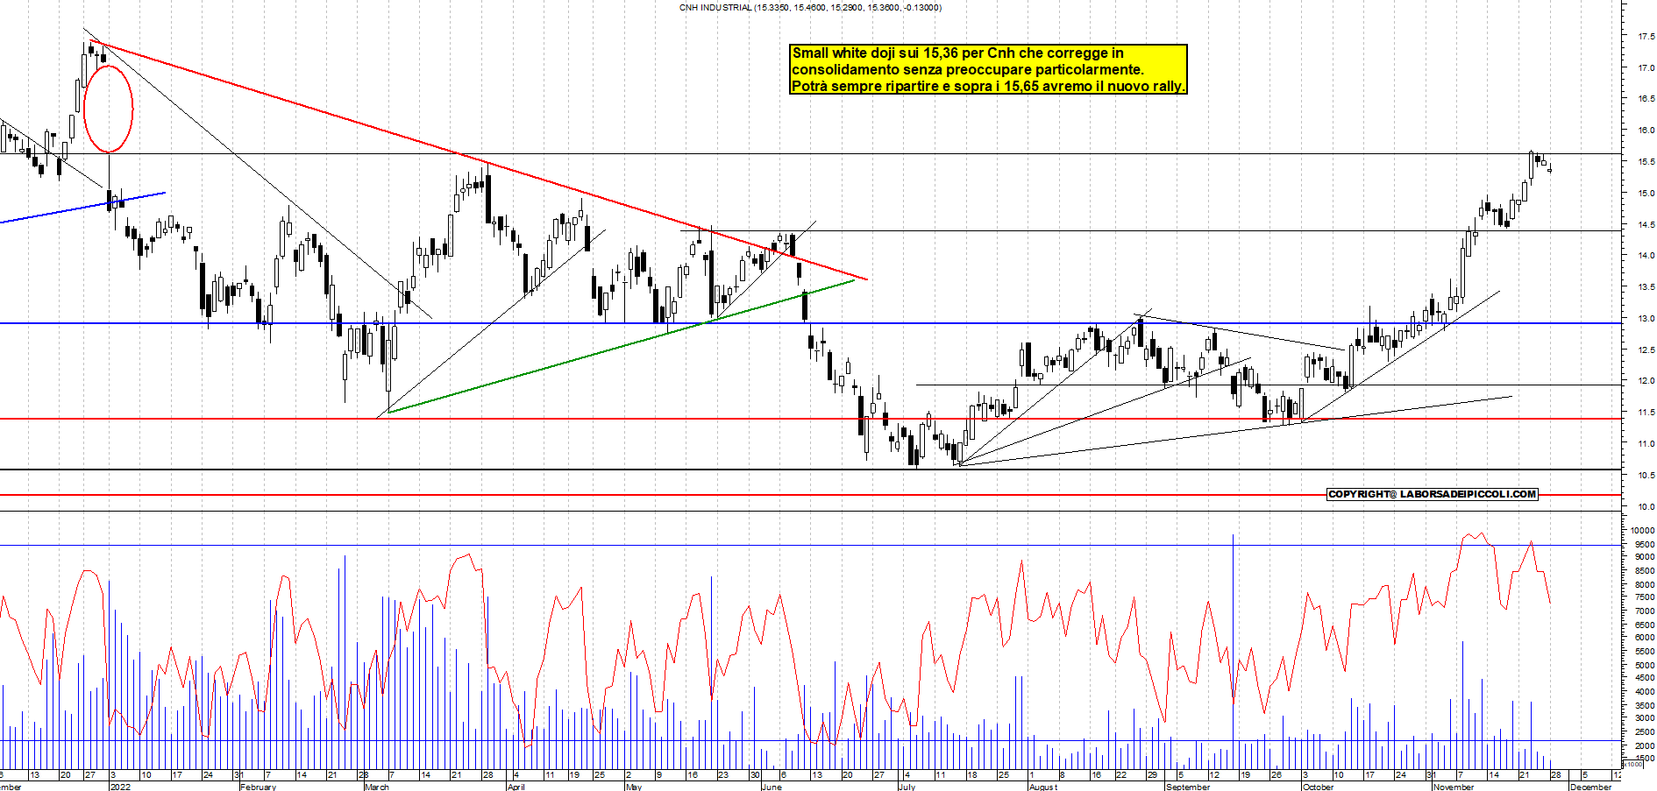Screen dimensions: 1657x791
Task: Click the 8000 volume axis label
Action: click(1645, 584)
